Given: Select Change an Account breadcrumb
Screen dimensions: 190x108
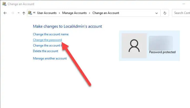Looking at the screenshot, I should tap(106, 13).
